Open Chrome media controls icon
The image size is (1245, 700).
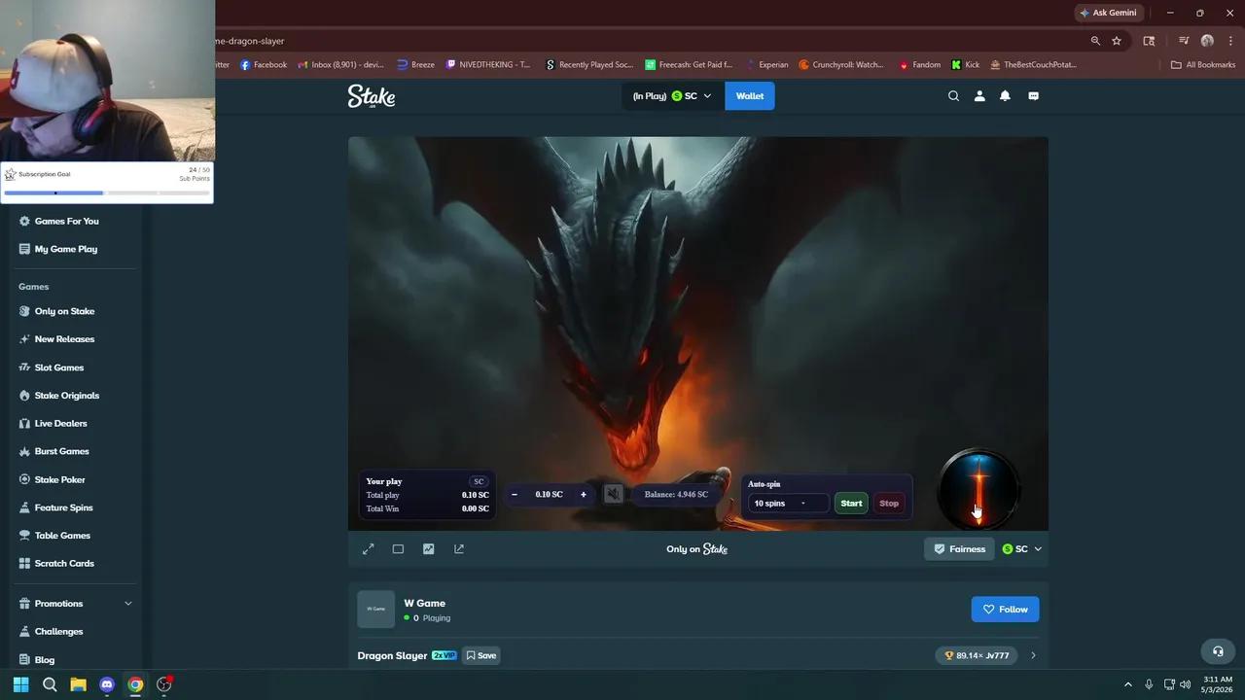1184,41
